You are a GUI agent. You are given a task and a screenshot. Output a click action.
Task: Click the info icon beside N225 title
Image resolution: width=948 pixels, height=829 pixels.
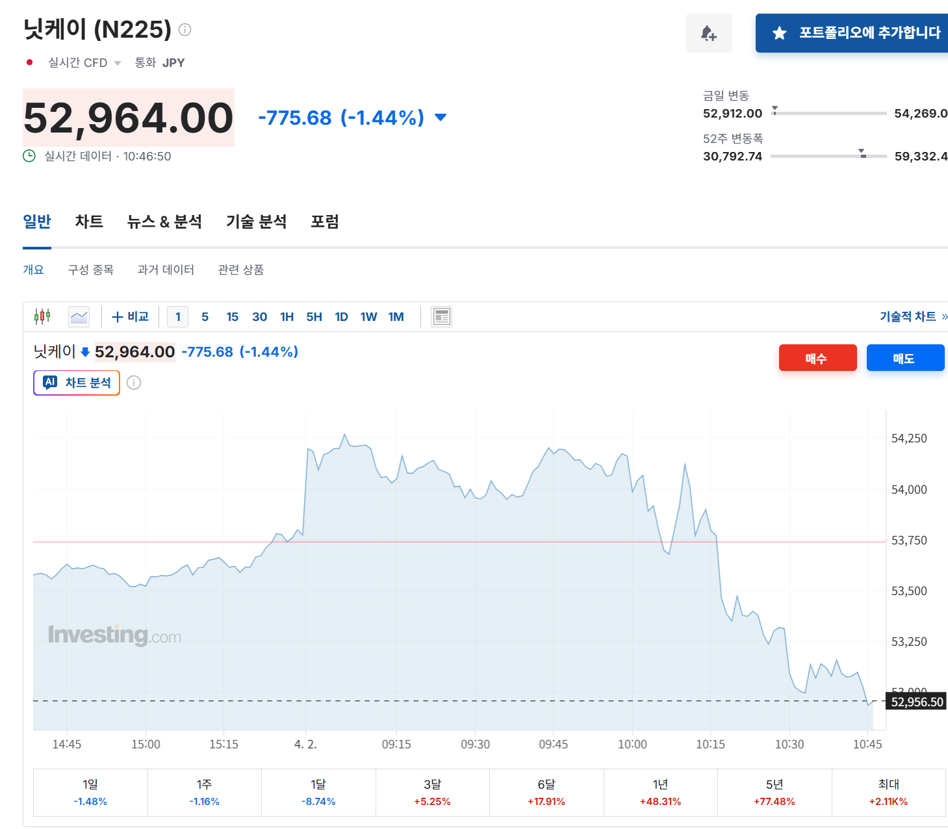(x=185, y=30)
